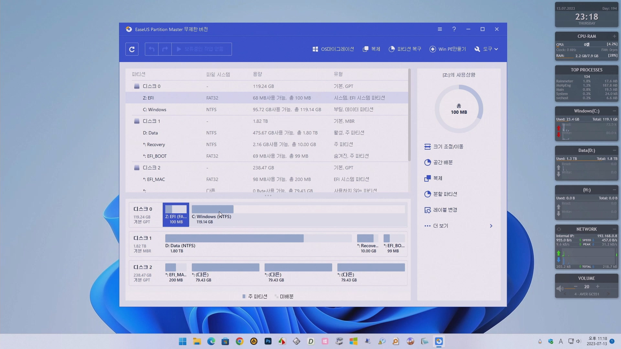Click the undo arrow in toolbar
The height and width of the screenshot is (349, 621).
point(152,49)
